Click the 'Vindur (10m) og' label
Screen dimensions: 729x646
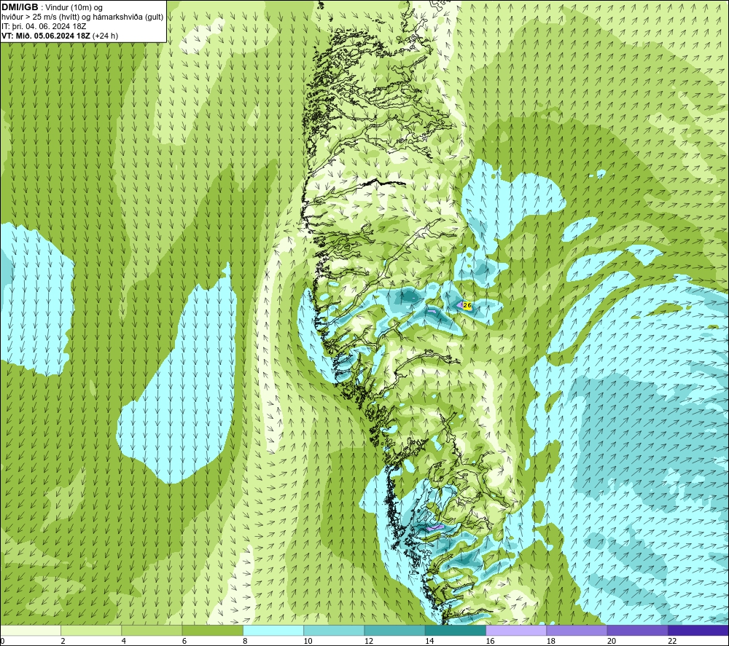74,8
